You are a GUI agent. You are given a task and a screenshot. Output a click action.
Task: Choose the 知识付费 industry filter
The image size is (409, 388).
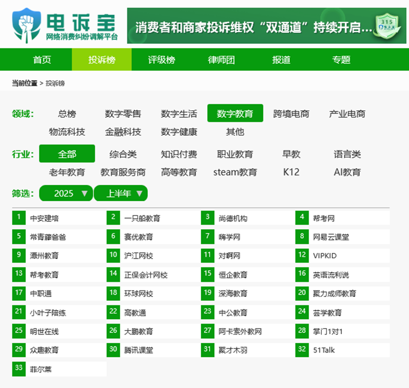pyautogui.click(x=179, y=154)
